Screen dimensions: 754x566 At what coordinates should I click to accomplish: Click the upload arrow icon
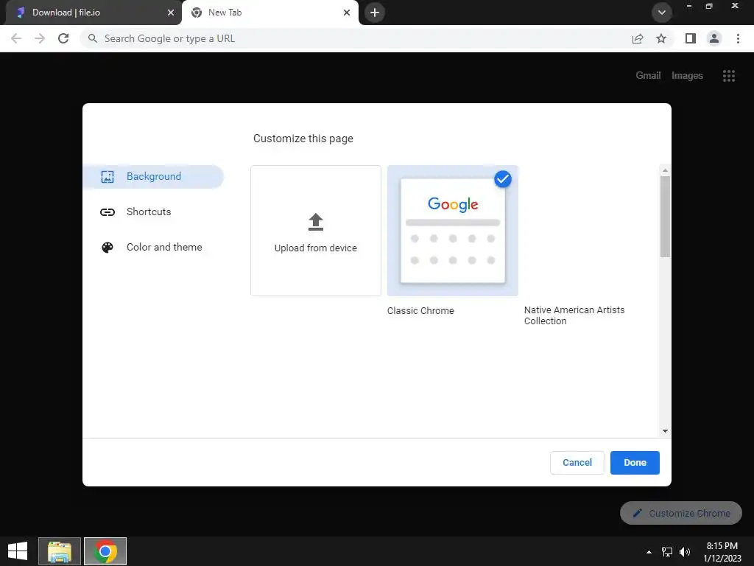tap(316, 222)
